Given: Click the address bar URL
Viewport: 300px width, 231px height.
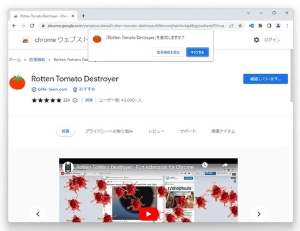Looking at the screenshot, I should [x=136, y=26].
